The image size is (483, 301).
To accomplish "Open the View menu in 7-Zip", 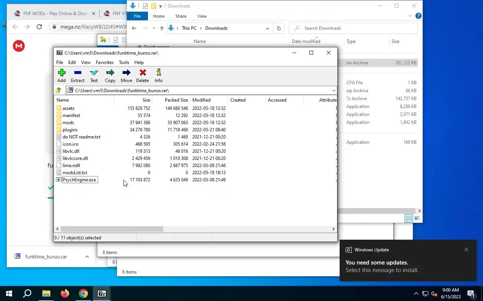I will point(86,62).
